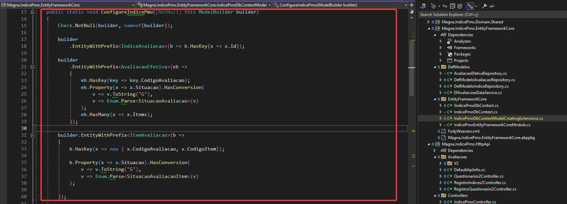
Task: Open the ConfigureIndicePmo member dropdown
Action: (406, 5)
